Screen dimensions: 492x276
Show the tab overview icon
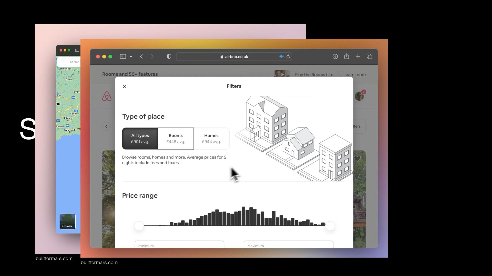point(369,56)
